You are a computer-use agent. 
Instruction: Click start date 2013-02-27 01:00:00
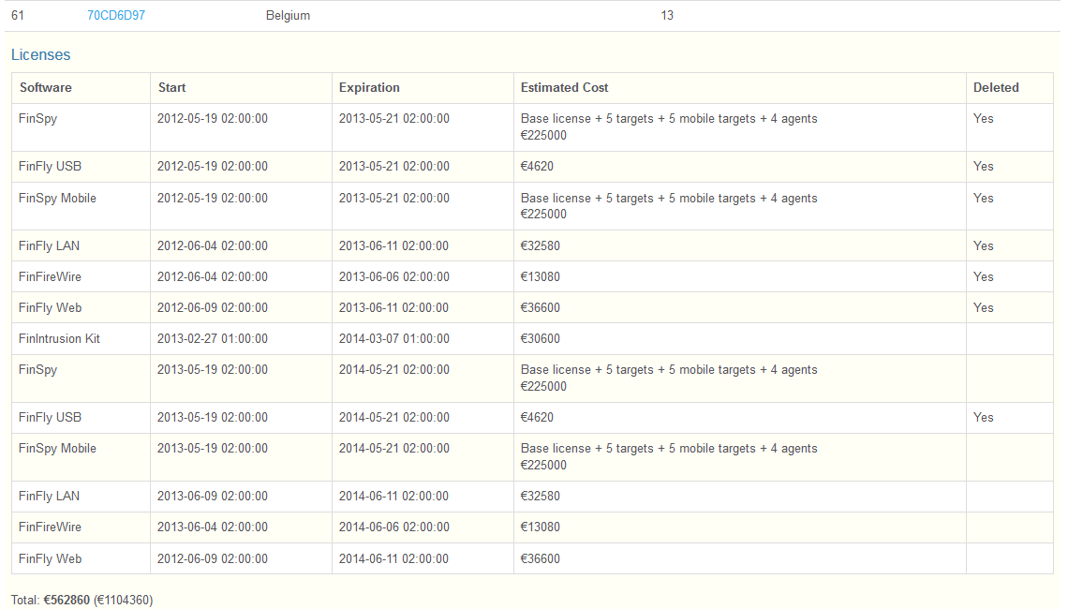tap(213, 338)
